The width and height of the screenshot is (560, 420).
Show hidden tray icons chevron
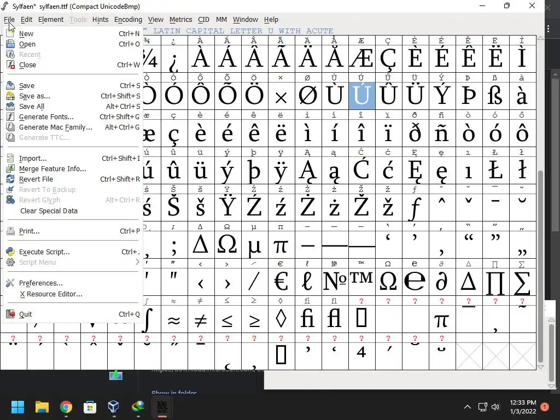467,407
